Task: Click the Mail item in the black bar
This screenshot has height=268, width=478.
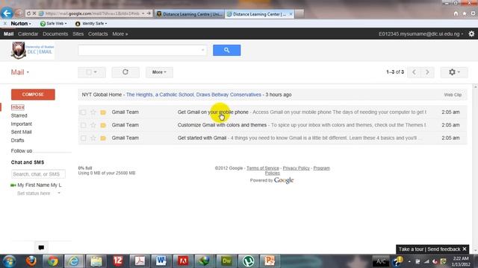Action: coord(8,33)
